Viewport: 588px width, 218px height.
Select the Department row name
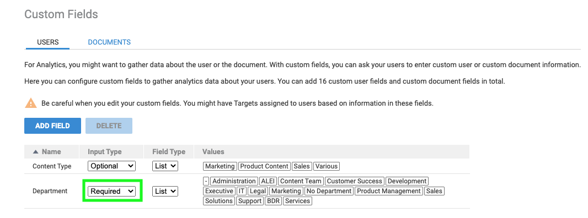[50, 191]
